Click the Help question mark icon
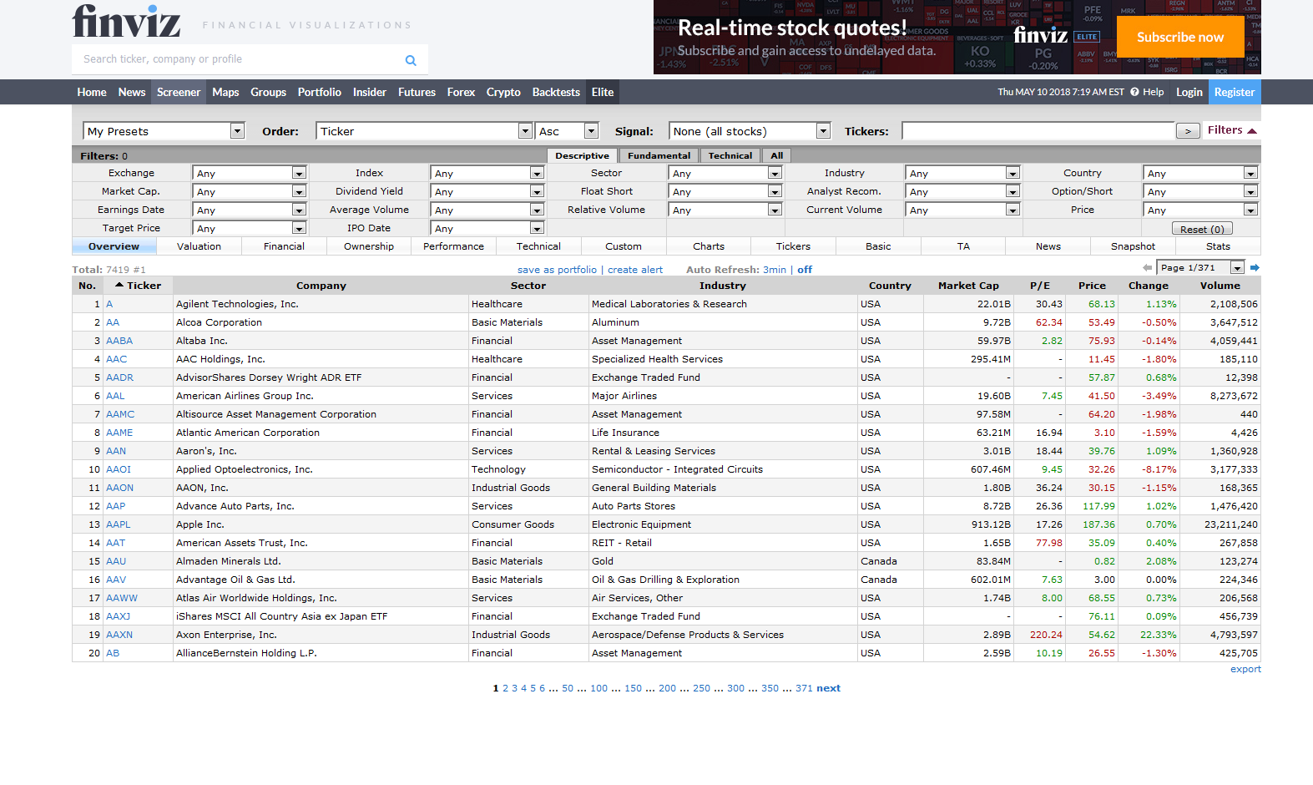This screenshot has height=785, width=1313. click(1134, 92)
